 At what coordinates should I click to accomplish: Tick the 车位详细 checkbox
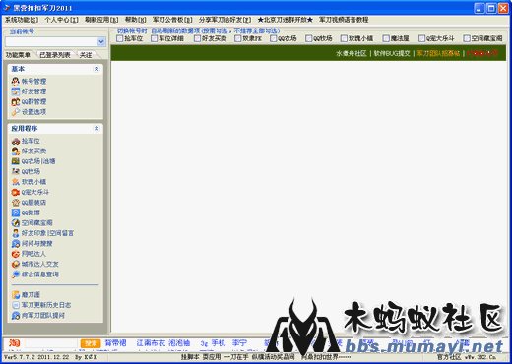coord(154,38)
